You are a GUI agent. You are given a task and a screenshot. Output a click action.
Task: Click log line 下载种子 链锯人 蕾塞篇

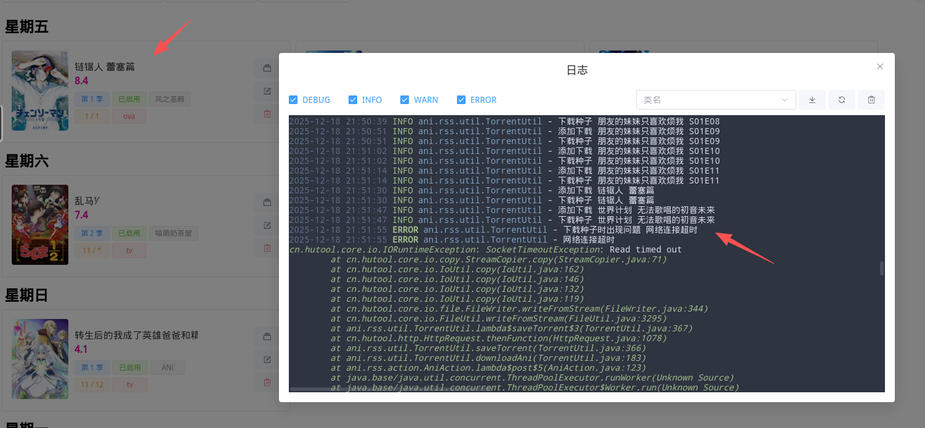(472, 200)
